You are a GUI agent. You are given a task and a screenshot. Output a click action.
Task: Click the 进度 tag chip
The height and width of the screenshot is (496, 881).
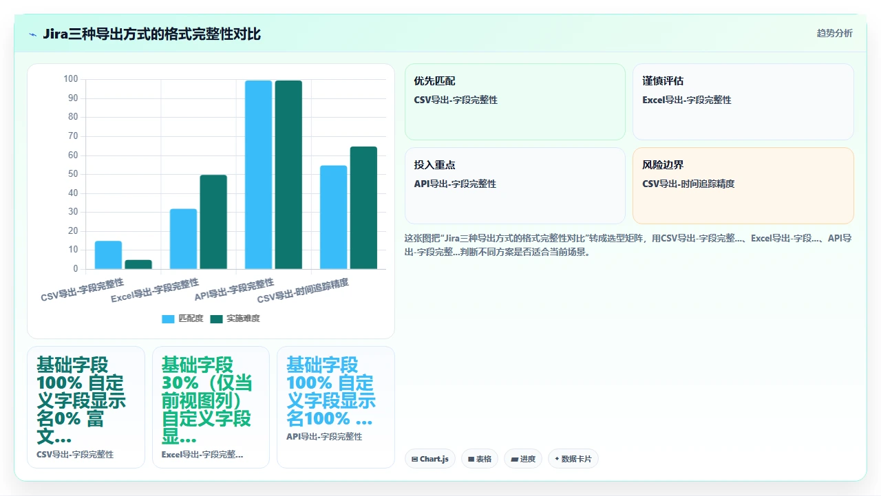tap(523, 459)
